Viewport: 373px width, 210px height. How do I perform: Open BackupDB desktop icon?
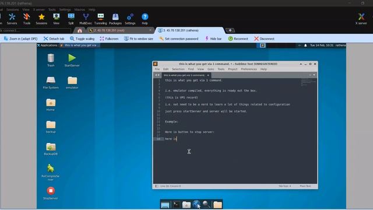(x=51, y=149)
